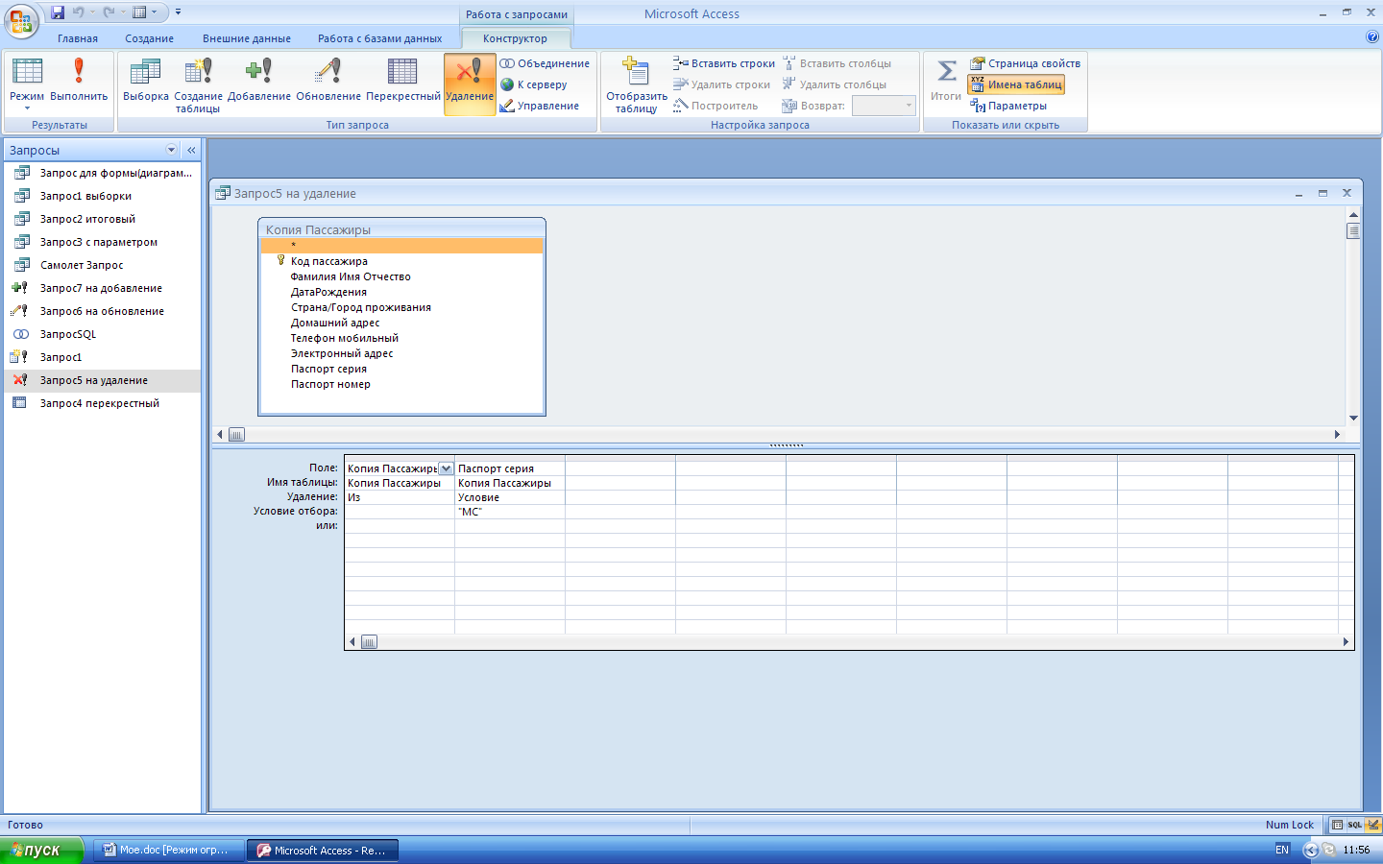Select Запрос3 с параметром item

(102, 242)
